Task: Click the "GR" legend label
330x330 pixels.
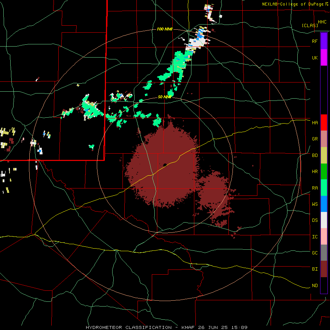Action: 315,139
